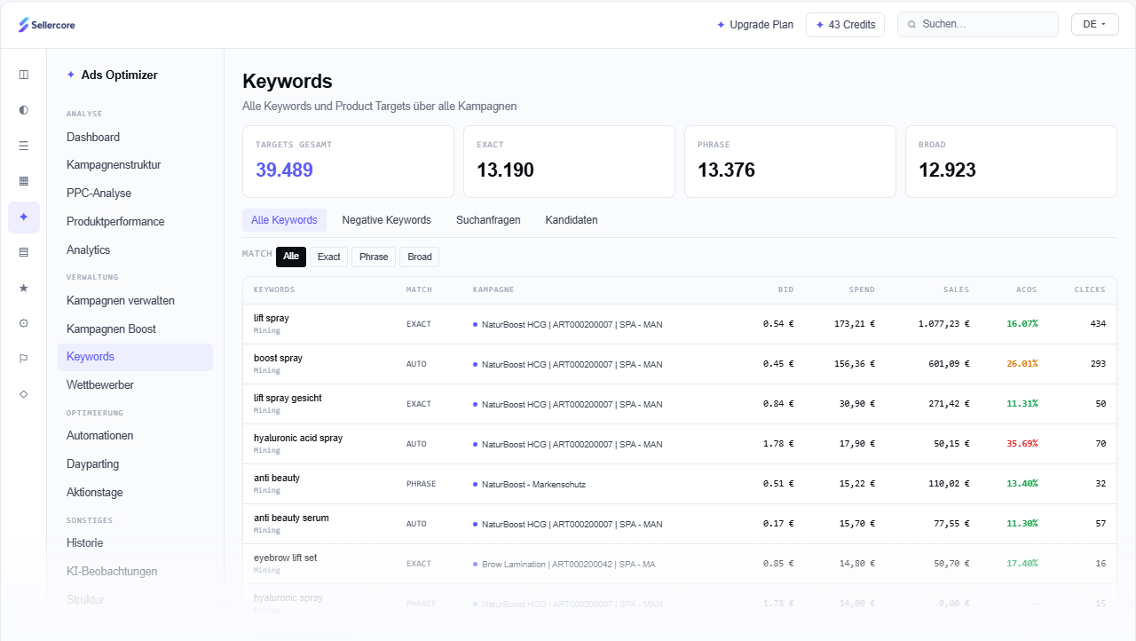
Task: Go to Kampagnenstruktur
Action: click(135, 165)
